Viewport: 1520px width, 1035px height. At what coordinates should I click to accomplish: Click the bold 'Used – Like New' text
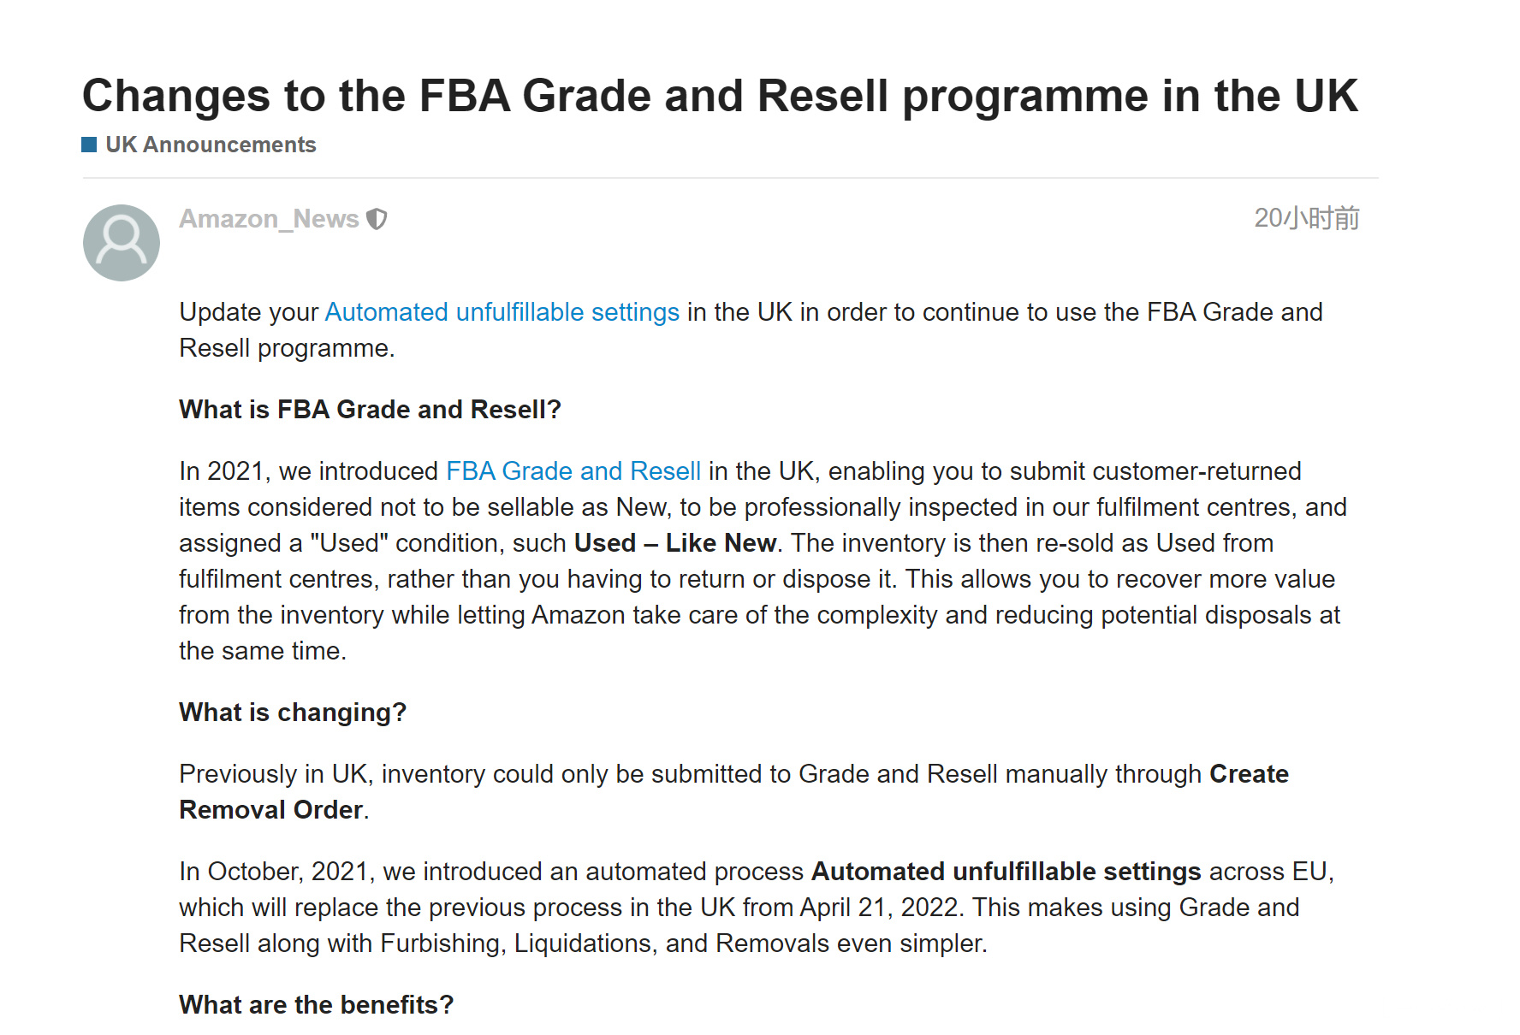[x=674, y=543]
